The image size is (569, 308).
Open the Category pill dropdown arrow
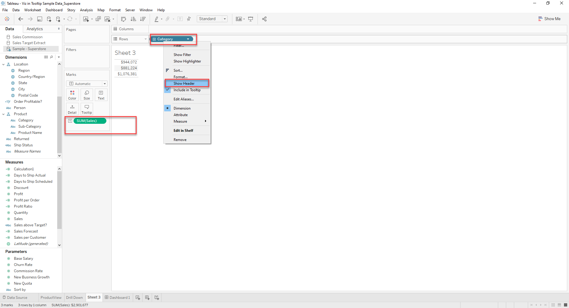point(188,39)
